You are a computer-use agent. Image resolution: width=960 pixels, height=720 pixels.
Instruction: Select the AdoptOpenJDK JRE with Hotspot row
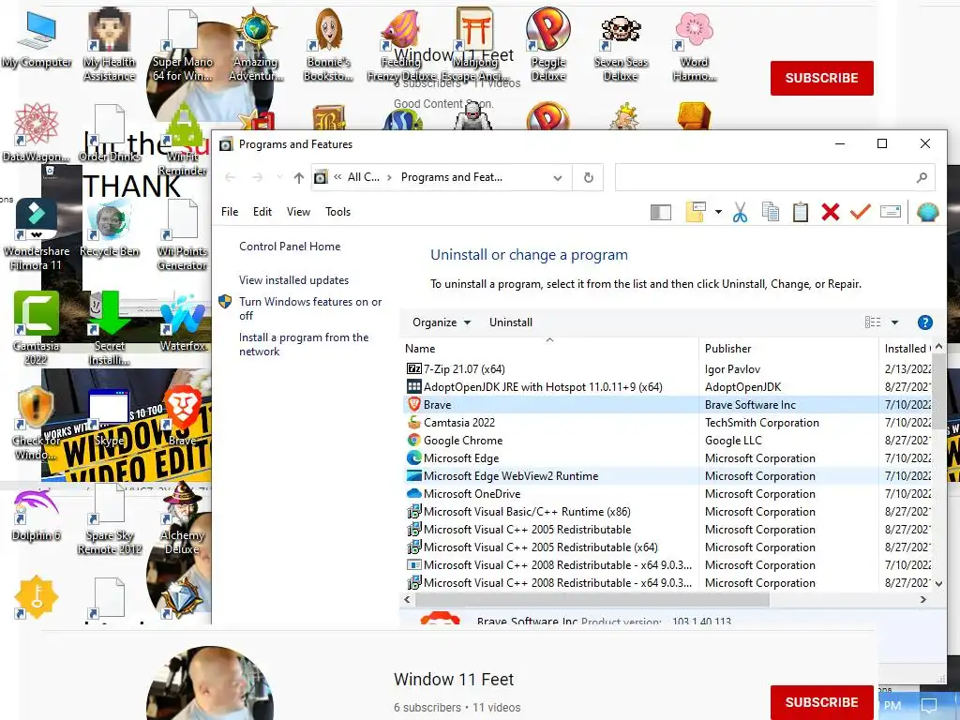point(667,387)
